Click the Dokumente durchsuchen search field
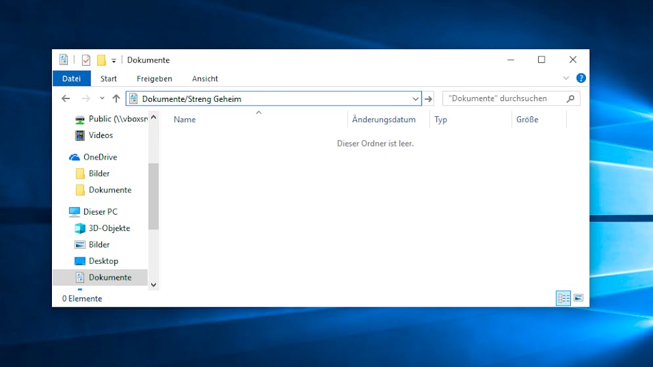This screenshot has height=367, width=653. [511, 98]
